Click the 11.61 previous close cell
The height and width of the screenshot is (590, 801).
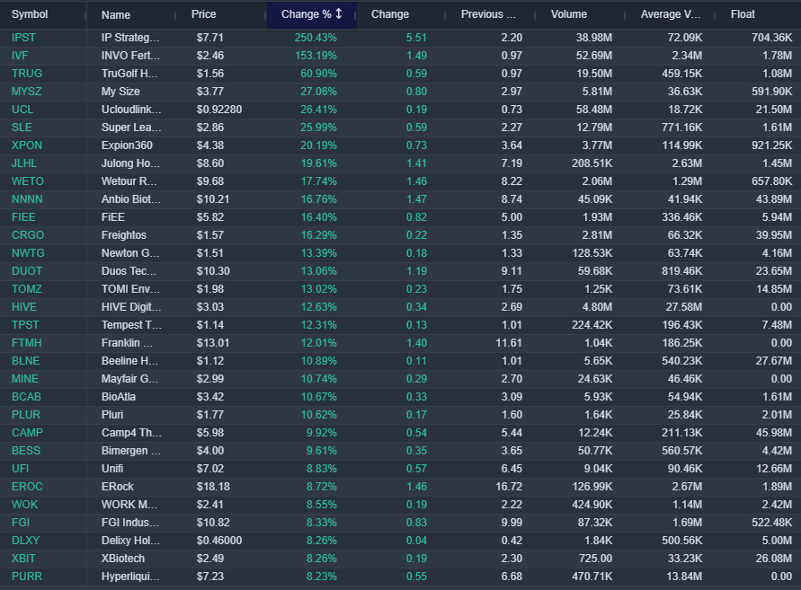(x=509, y=343)
